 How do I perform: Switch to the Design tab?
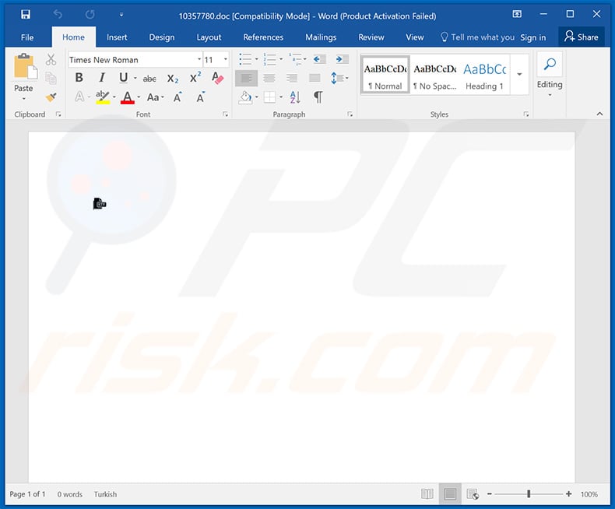click(x=162, y=37)
